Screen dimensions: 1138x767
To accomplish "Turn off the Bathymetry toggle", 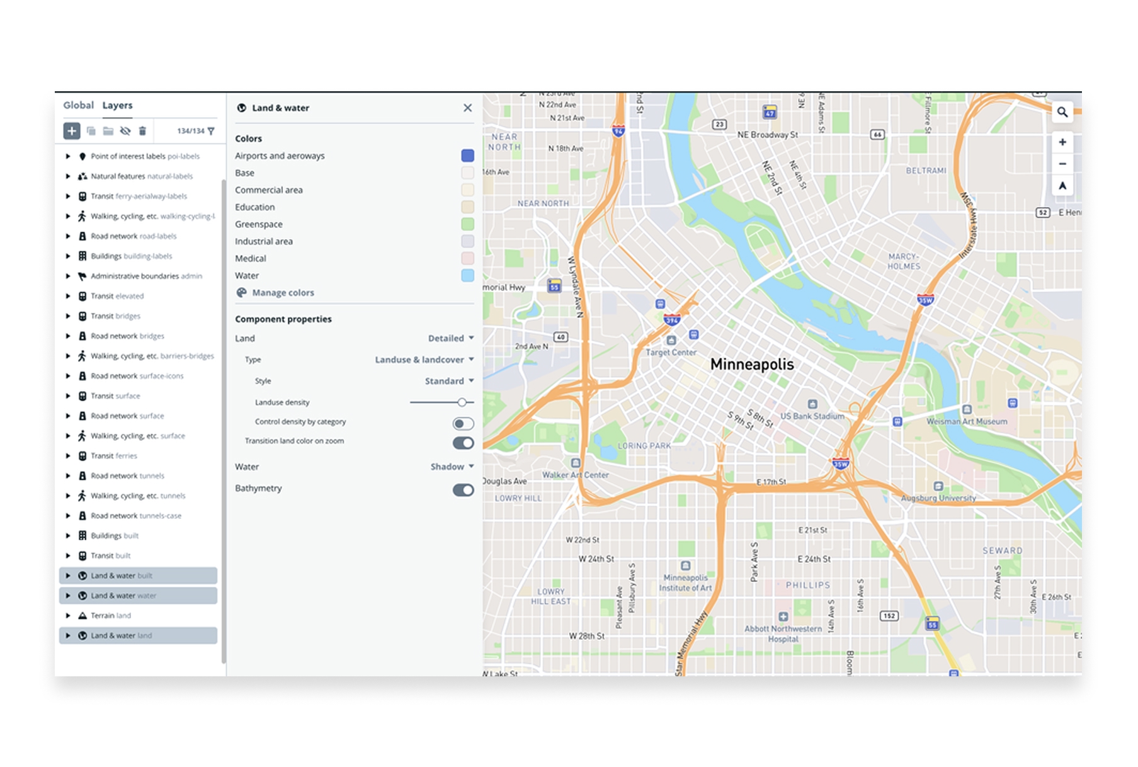I will click(463, 489).
